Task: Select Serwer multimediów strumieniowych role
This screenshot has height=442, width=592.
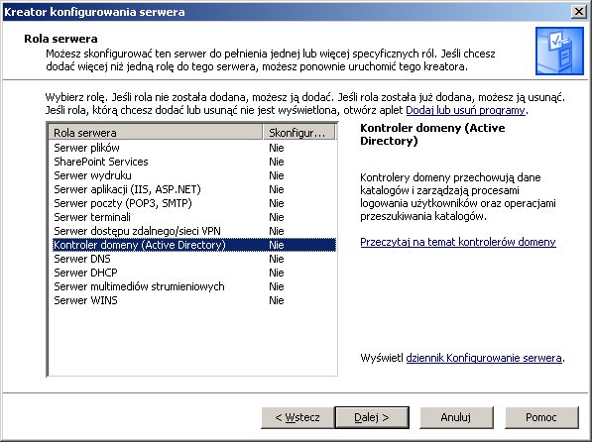Action: point(192,286)
